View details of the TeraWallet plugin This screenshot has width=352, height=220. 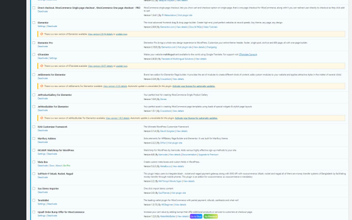point(180,205)
